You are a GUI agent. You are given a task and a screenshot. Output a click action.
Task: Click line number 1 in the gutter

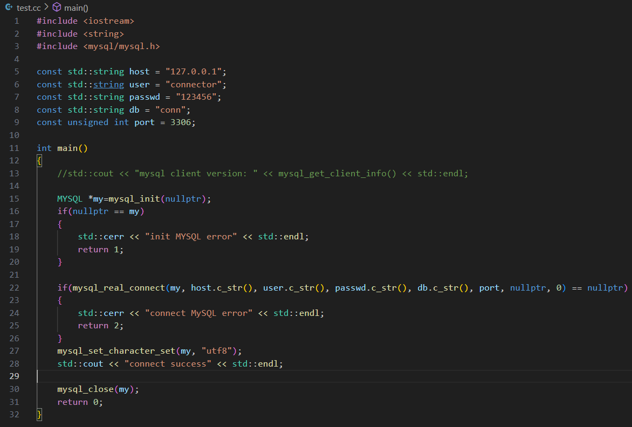point(17,21)
